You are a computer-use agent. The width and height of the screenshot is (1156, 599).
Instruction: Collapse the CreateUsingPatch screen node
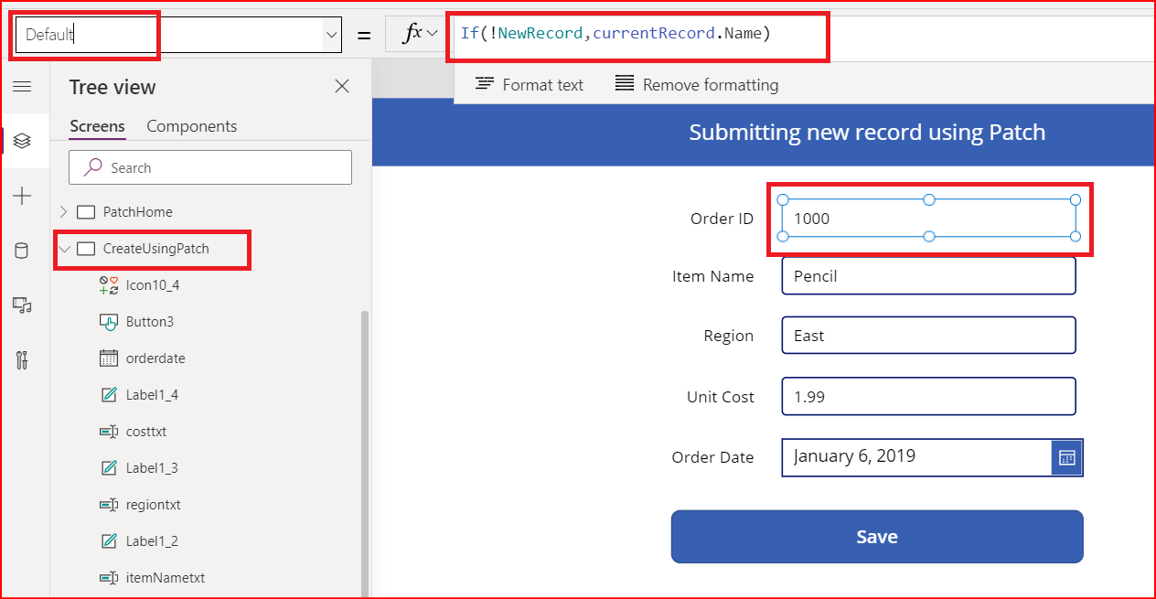point(64,249)
